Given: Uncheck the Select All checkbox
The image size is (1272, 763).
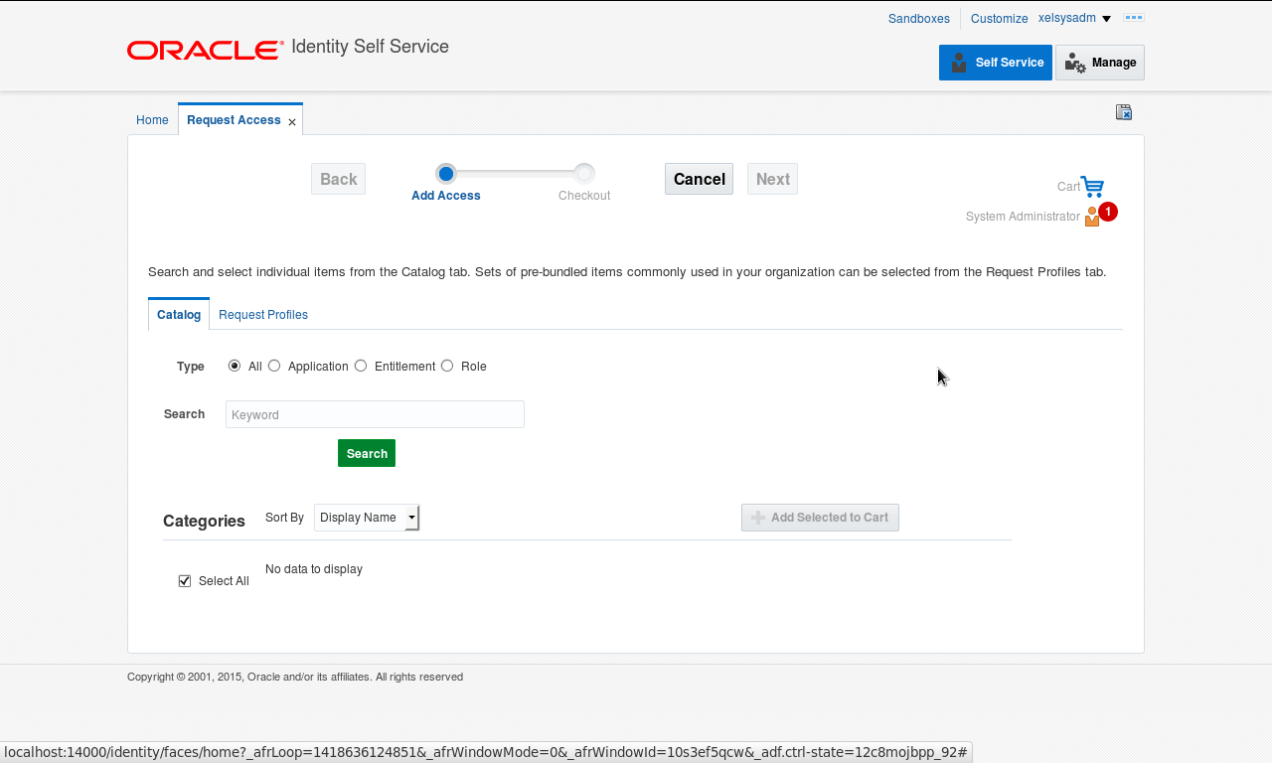Looking at the screenshot, I should point(184,580).
